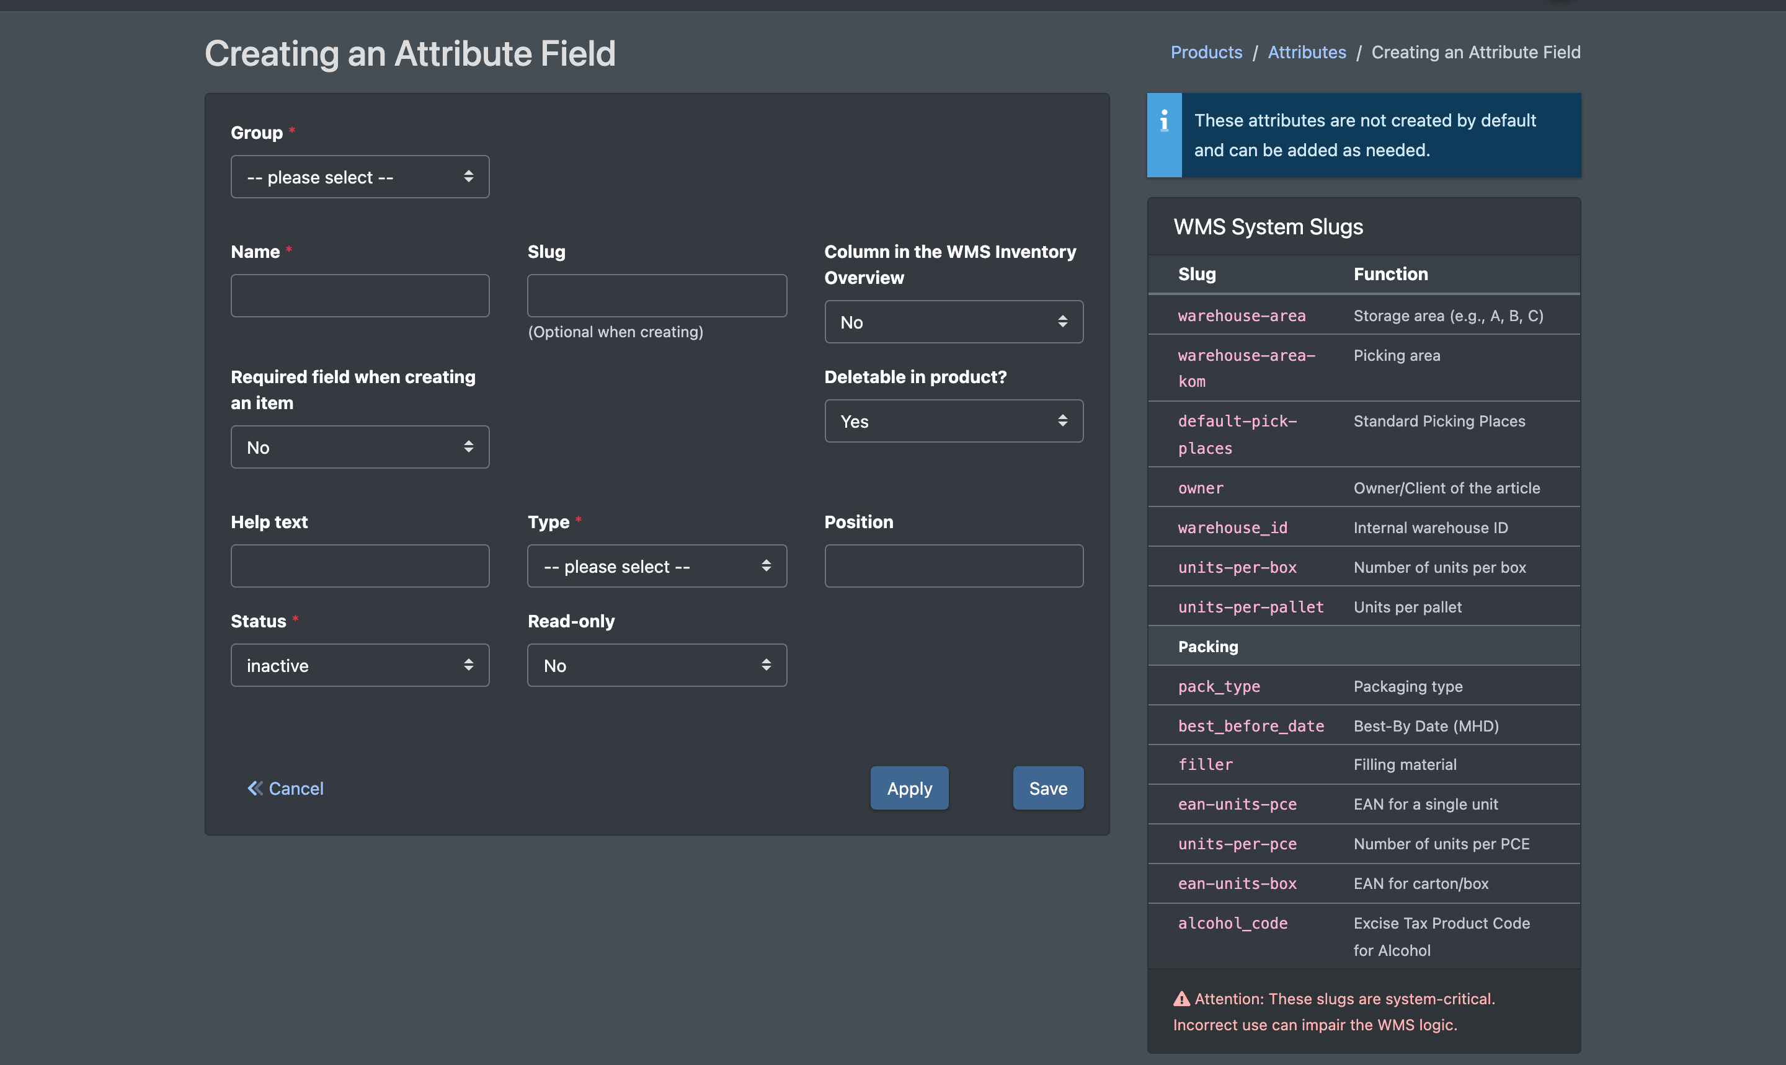Select the default-pick-places slug
The width and height of the screenshot is (1786, 1065).
click(x=1238, y=434)
